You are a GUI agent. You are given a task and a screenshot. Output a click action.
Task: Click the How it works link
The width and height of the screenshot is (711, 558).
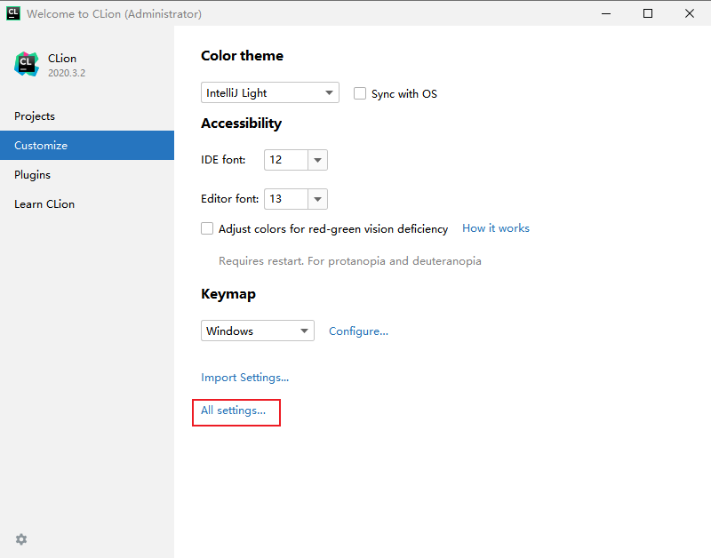coord(496,228)
